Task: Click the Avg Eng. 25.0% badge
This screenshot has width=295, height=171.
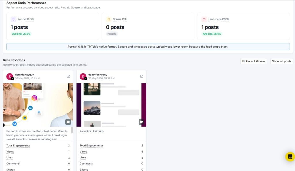Action: click(x=21, y=34)
